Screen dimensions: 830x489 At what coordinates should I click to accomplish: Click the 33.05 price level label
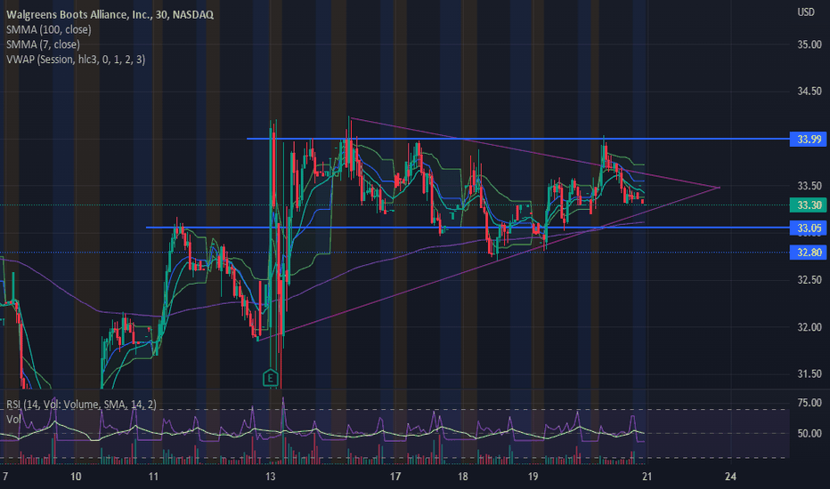pos(809,228)
